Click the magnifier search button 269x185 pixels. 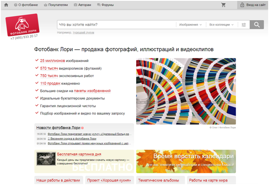click(257, 25)
